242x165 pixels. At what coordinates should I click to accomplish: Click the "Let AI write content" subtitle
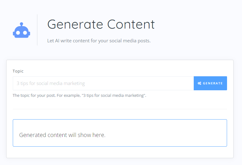point(99,41)
